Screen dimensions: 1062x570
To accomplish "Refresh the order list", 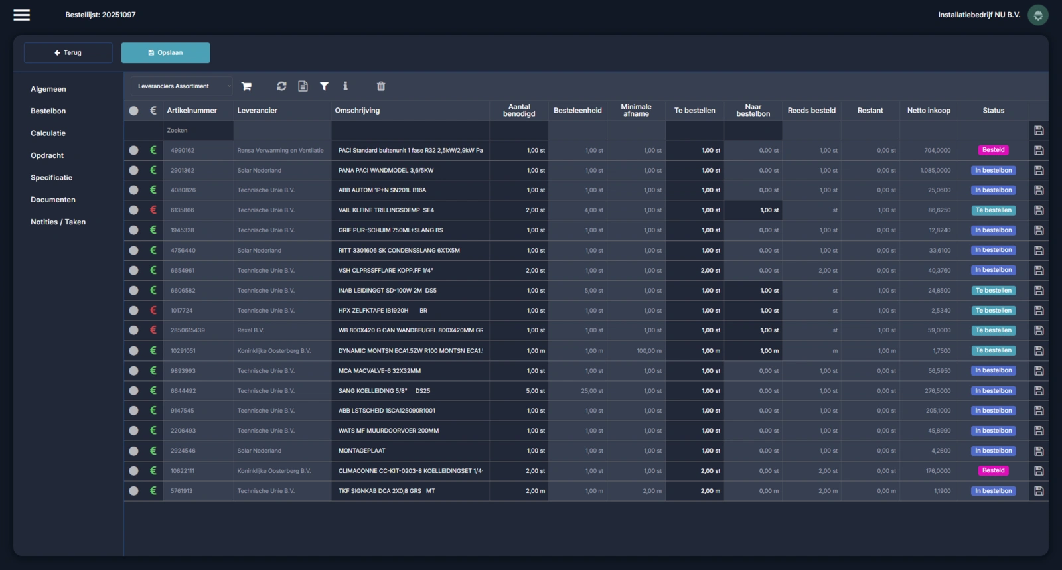I will click(x=281, y=86).
